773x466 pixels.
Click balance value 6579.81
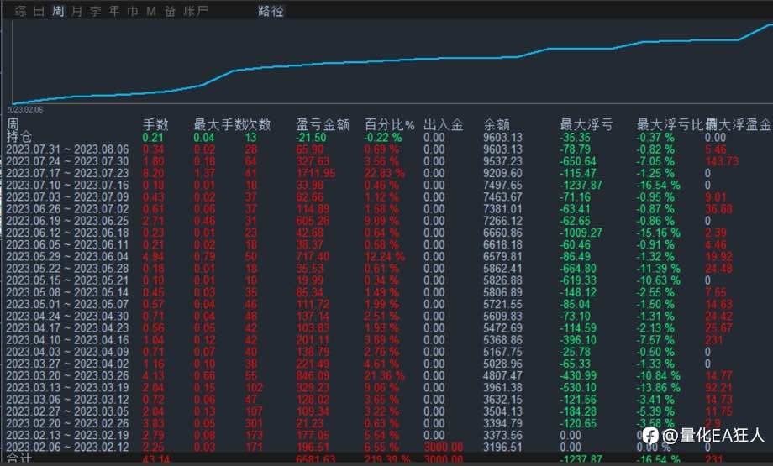pyautogui.click(x=502, y=257)
